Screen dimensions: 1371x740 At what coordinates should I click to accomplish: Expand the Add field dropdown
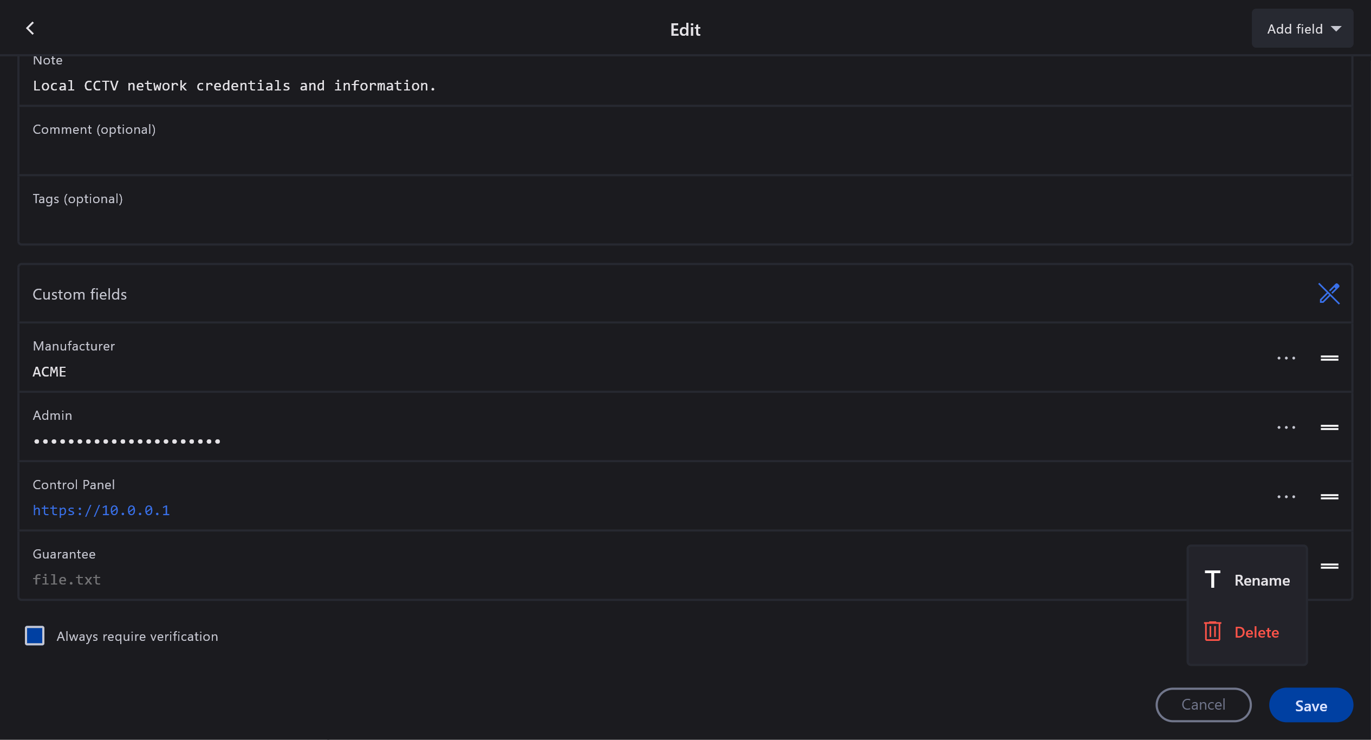coord(1302,29)
